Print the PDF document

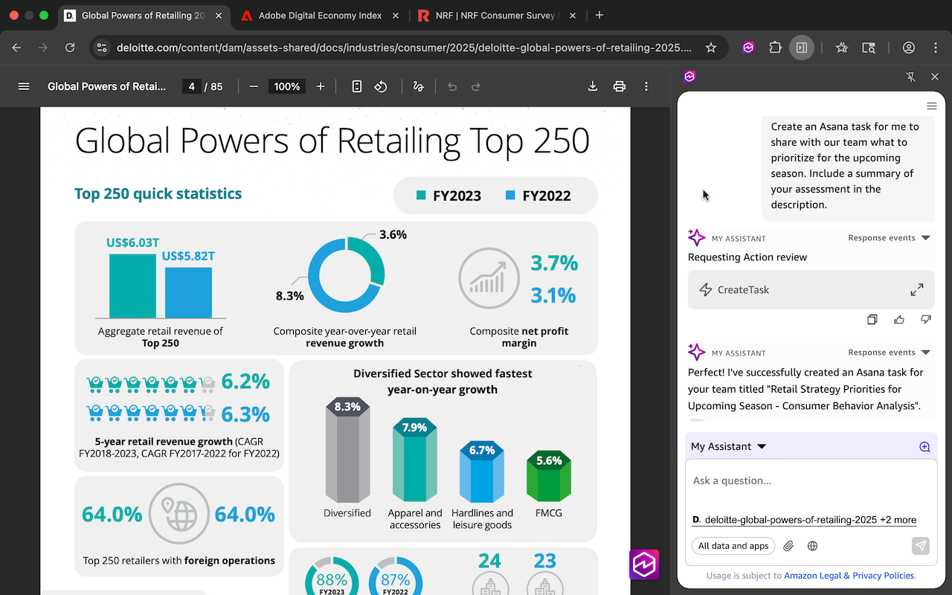pyautogui.click(x=619, y=86)
